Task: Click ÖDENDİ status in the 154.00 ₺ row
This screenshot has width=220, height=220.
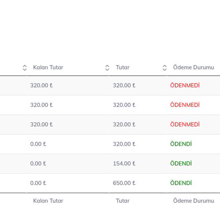Action: point(181,164)
